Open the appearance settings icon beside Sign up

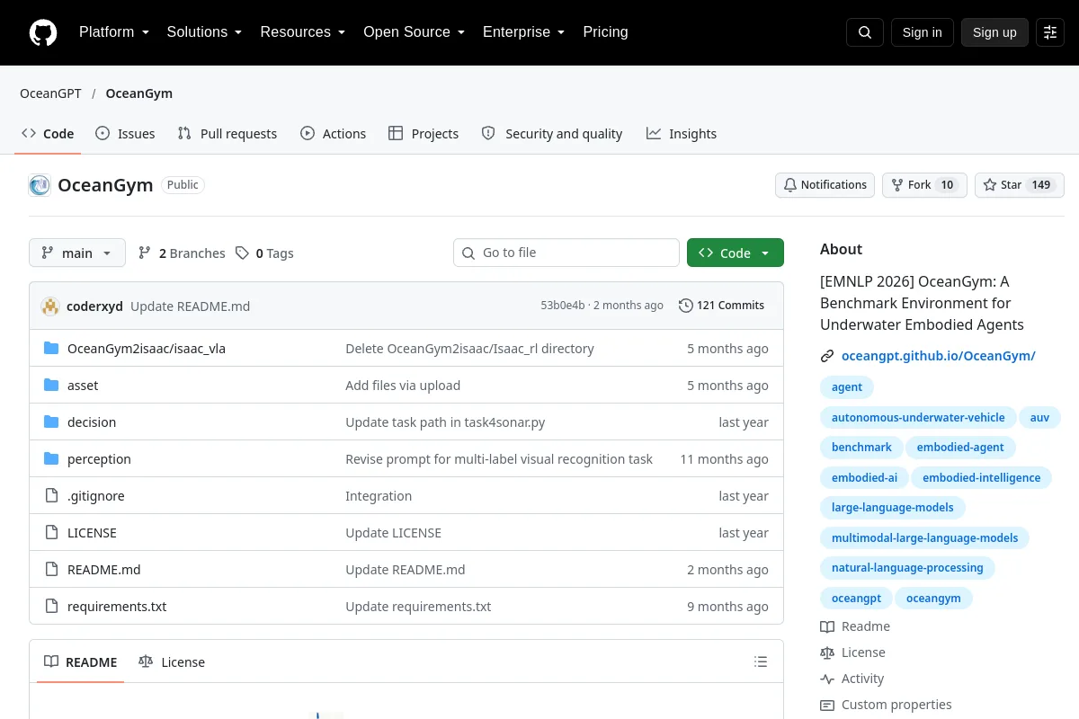tap(1050, 32)
